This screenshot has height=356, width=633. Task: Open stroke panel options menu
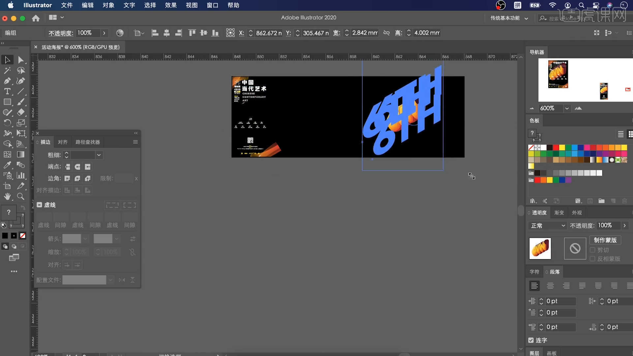click(135, 142)
